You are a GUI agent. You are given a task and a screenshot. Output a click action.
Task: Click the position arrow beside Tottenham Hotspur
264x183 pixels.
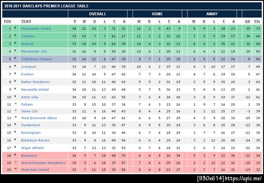tap(16, 59)
